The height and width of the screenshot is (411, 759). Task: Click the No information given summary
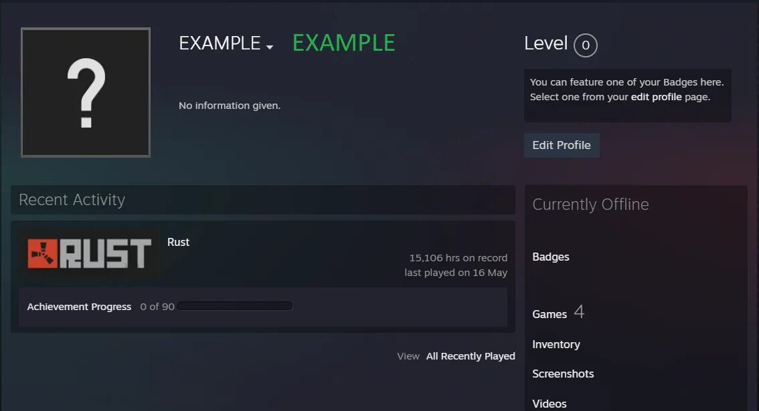230,106
